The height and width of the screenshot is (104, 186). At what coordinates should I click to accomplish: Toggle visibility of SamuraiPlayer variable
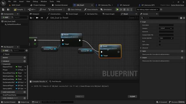[x=25, y=86]
